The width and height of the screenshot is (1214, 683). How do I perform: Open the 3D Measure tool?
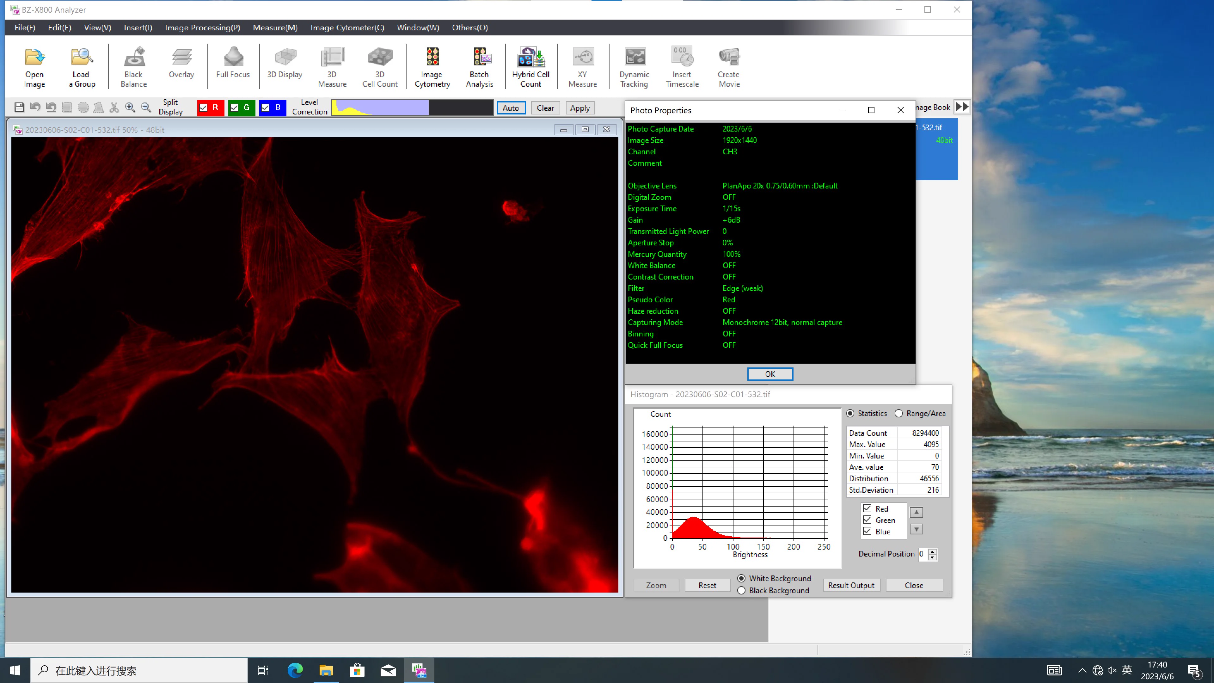point(332,67)
